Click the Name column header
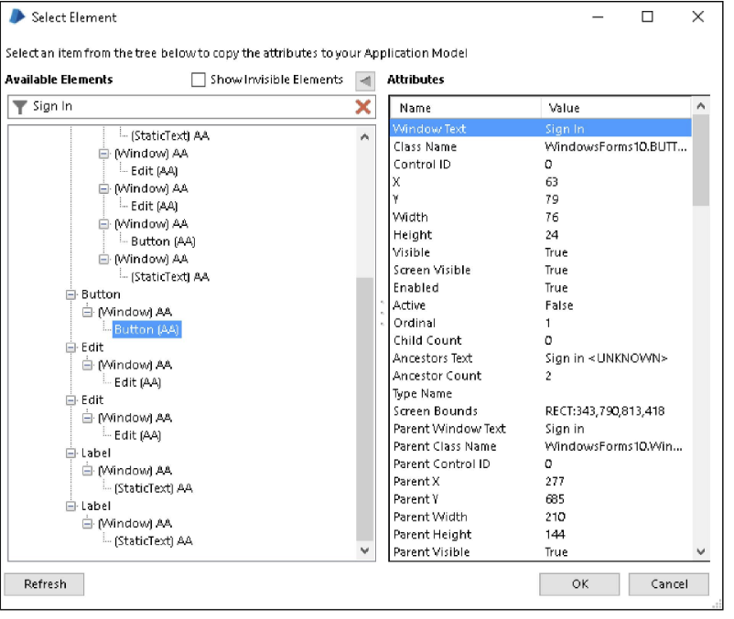Image resolution: width=734 pixels, height=619 pixels. point(464,108)
